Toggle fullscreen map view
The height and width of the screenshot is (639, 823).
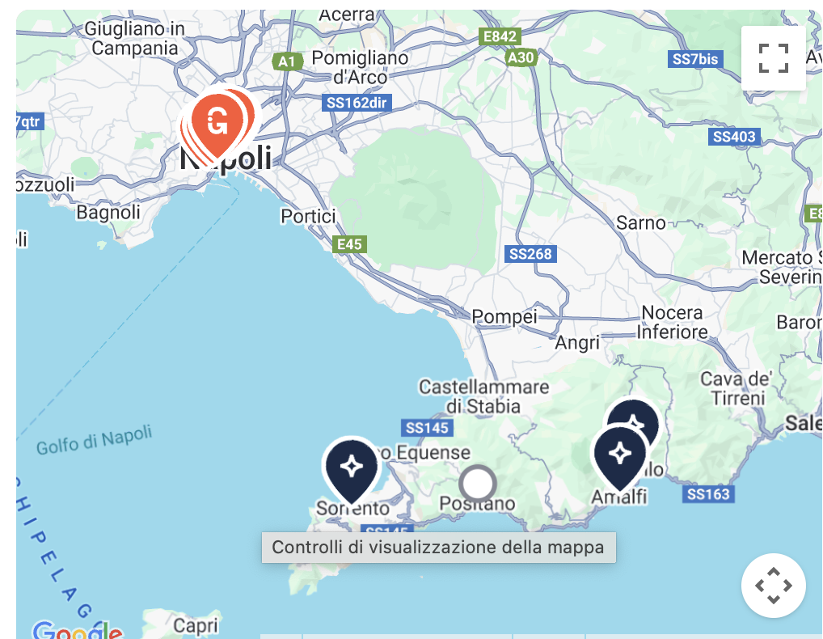click(773, 58)
